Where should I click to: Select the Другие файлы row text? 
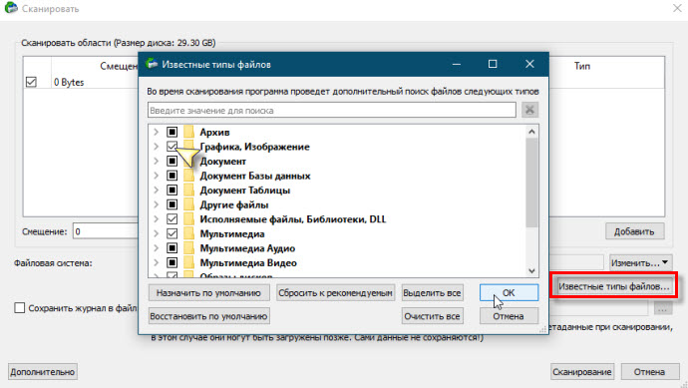tap(234, 204)
